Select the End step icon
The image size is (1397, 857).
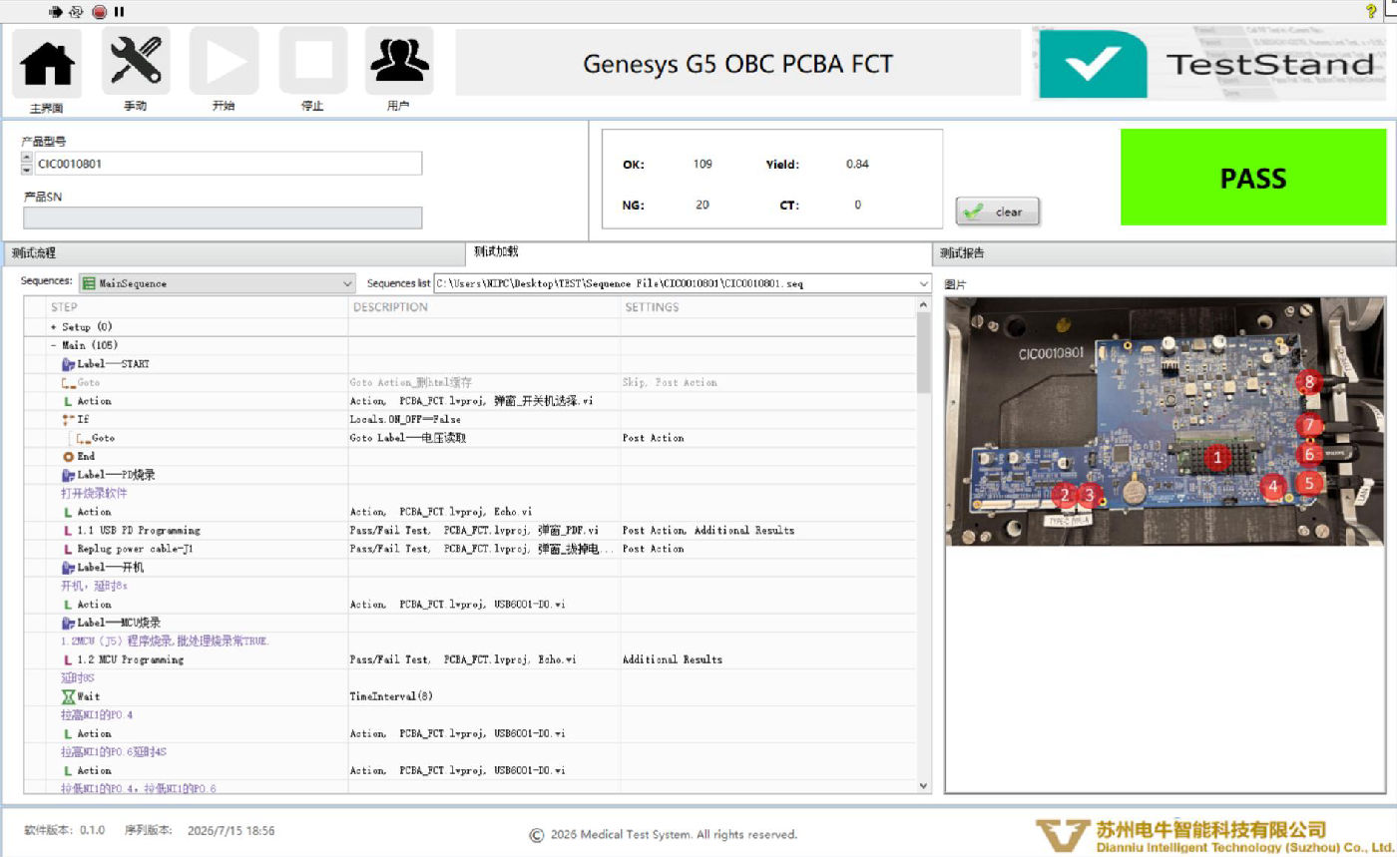(x=68, y=456)
